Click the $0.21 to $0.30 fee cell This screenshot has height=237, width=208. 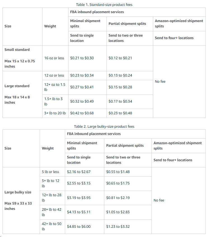(x=88, y=58)
